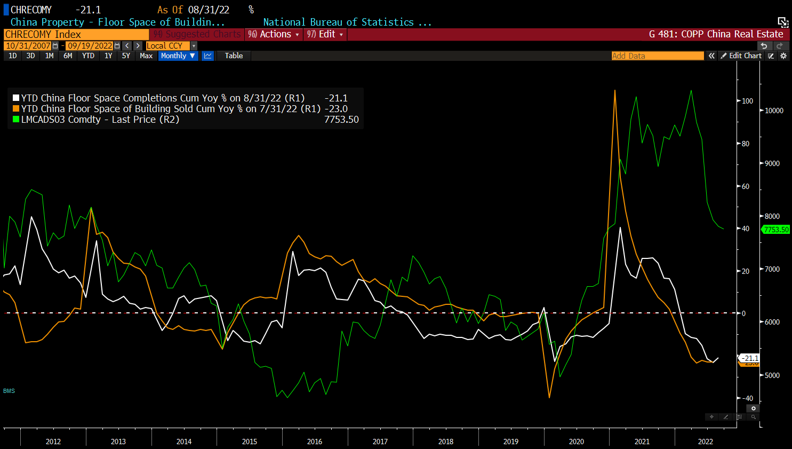The height and width of the screenshot is (449, 792).
Task: Open chart settings gear icon
Action: click(783, 56)
